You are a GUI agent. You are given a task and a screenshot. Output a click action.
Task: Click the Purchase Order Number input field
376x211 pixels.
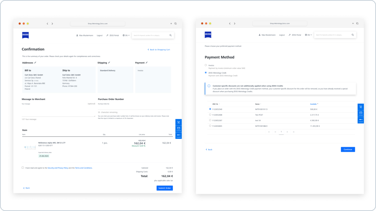tap(134, 107)
